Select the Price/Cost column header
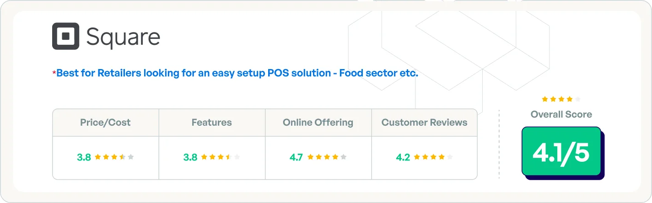Image resolution: width=652 pixels, height=203 pixels. pyautogui.click(x=105, y=123)
